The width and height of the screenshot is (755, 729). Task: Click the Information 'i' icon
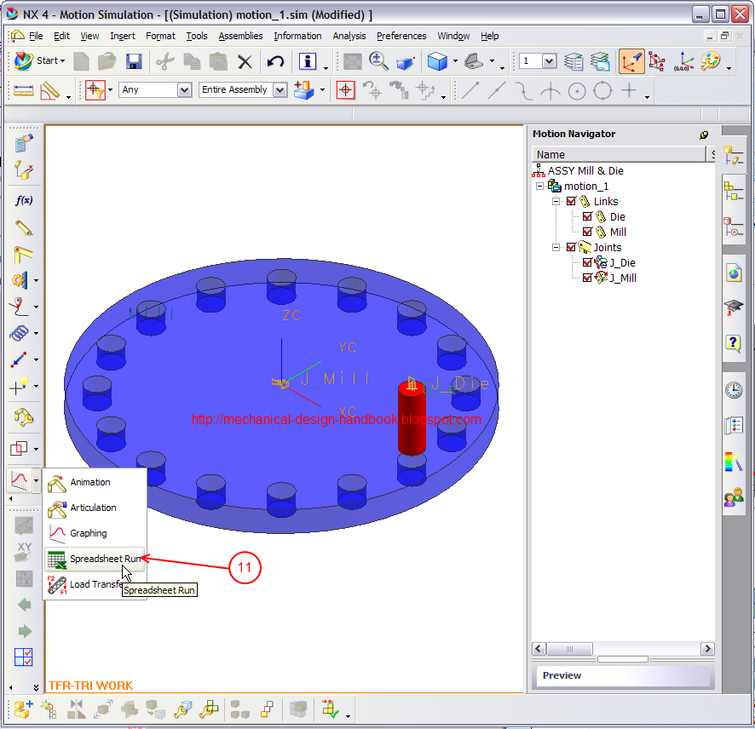click(308, 61)
